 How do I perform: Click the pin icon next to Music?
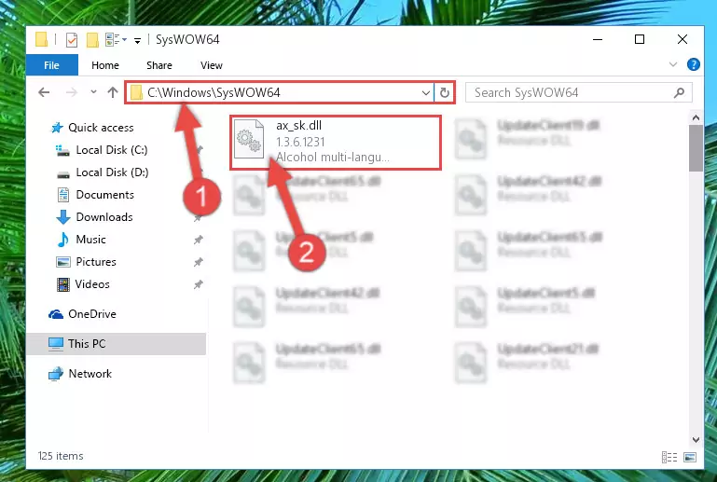pyautogui.click(x=198, y=240)
